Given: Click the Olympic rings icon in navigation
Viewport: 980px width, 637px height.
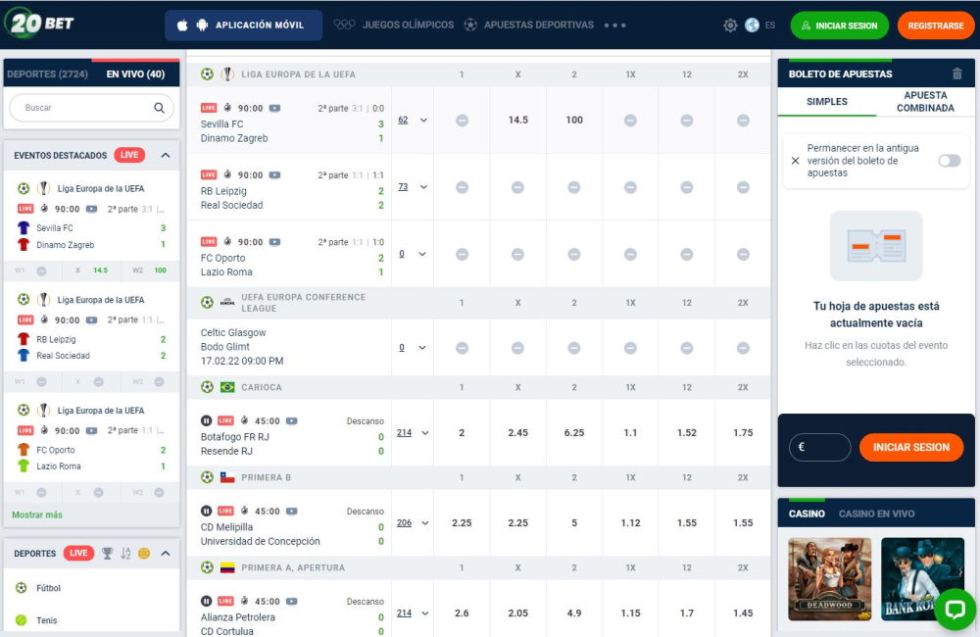Looking at the screenshot, I should tap(344, 24).
